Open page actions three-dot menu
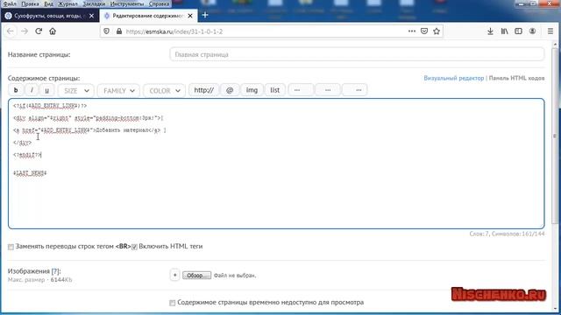This screenshot has height=315, width=561. pos(412,31)
